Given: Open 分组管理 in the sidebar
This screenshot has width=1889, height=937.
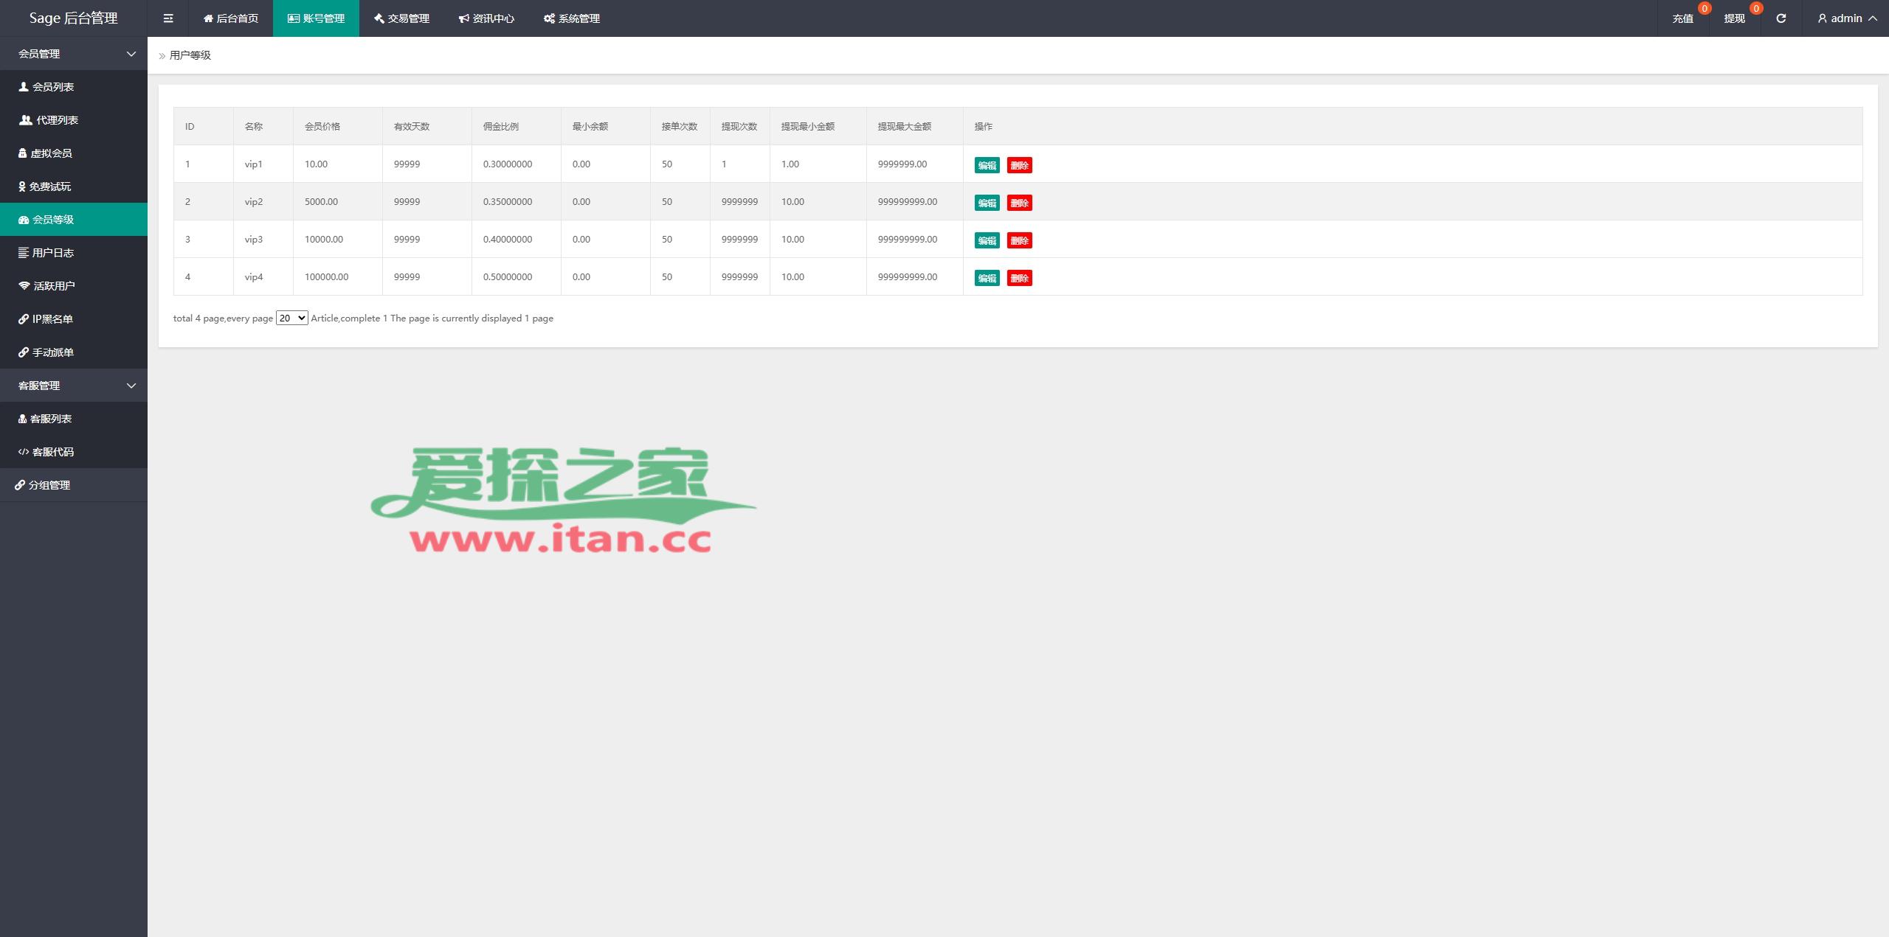Looking at the screenshot, I should pos(49,485).
